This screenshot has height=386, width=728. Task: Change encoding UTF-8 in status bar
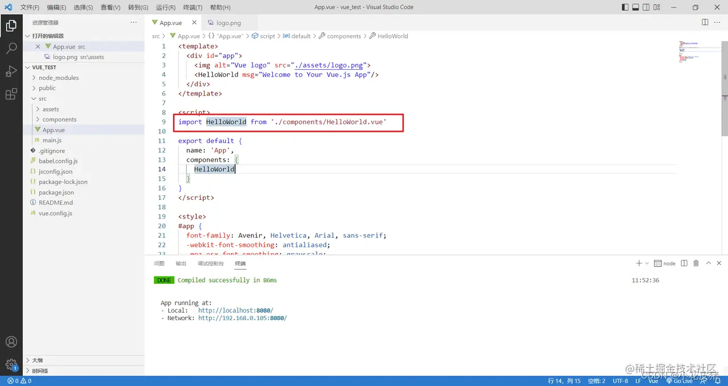click(x=621, y=381)
